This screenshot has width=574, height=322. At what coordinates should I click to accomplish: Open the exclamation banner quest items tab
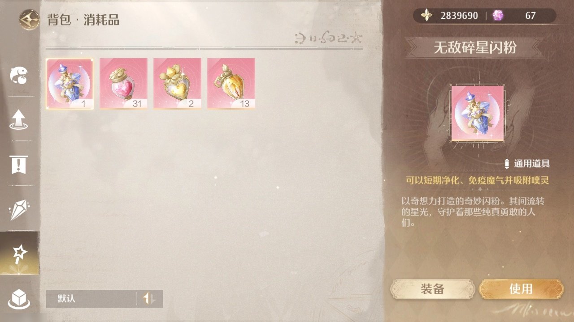click(x=19, y=165)
